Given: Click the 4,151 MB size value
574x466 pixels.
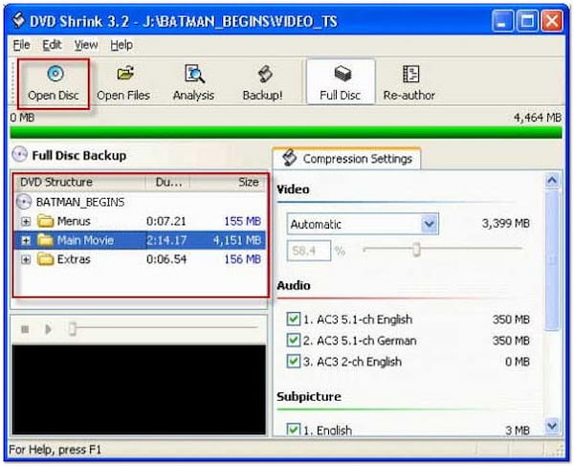Looking at the screenshot, I should pos(237,240).
